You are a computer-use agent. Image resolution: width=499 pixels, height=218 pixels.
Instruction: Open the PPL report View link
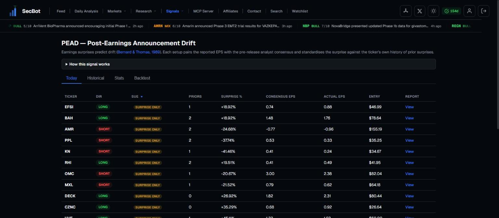409,140
